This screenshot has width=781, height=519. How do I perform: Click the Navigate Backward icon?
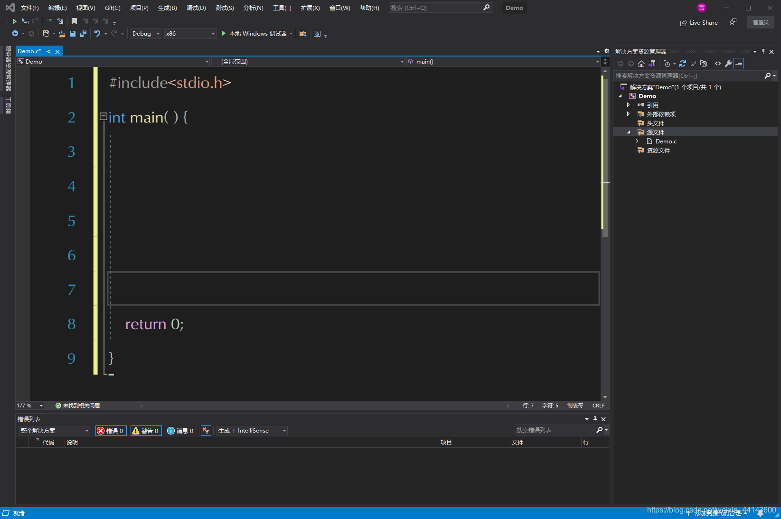point(15,33)
